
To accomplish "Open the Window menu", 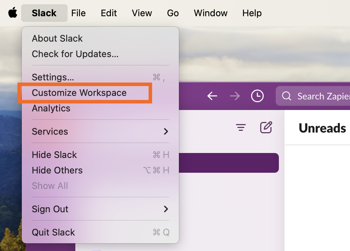I will point(211,13).
